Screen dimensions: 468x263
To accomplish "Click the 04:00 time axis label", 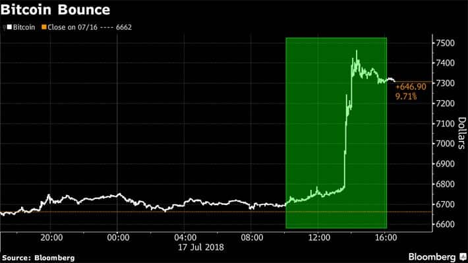I will tap(185, 238).
